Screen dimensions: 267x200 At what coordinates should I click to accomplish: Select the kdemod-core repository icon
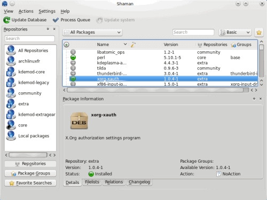click(11, 72)
